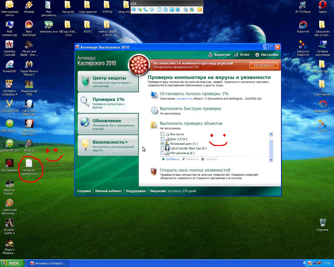
Task: Switch to the Проверка 1% tab
Action: click(x=108, y=103)
